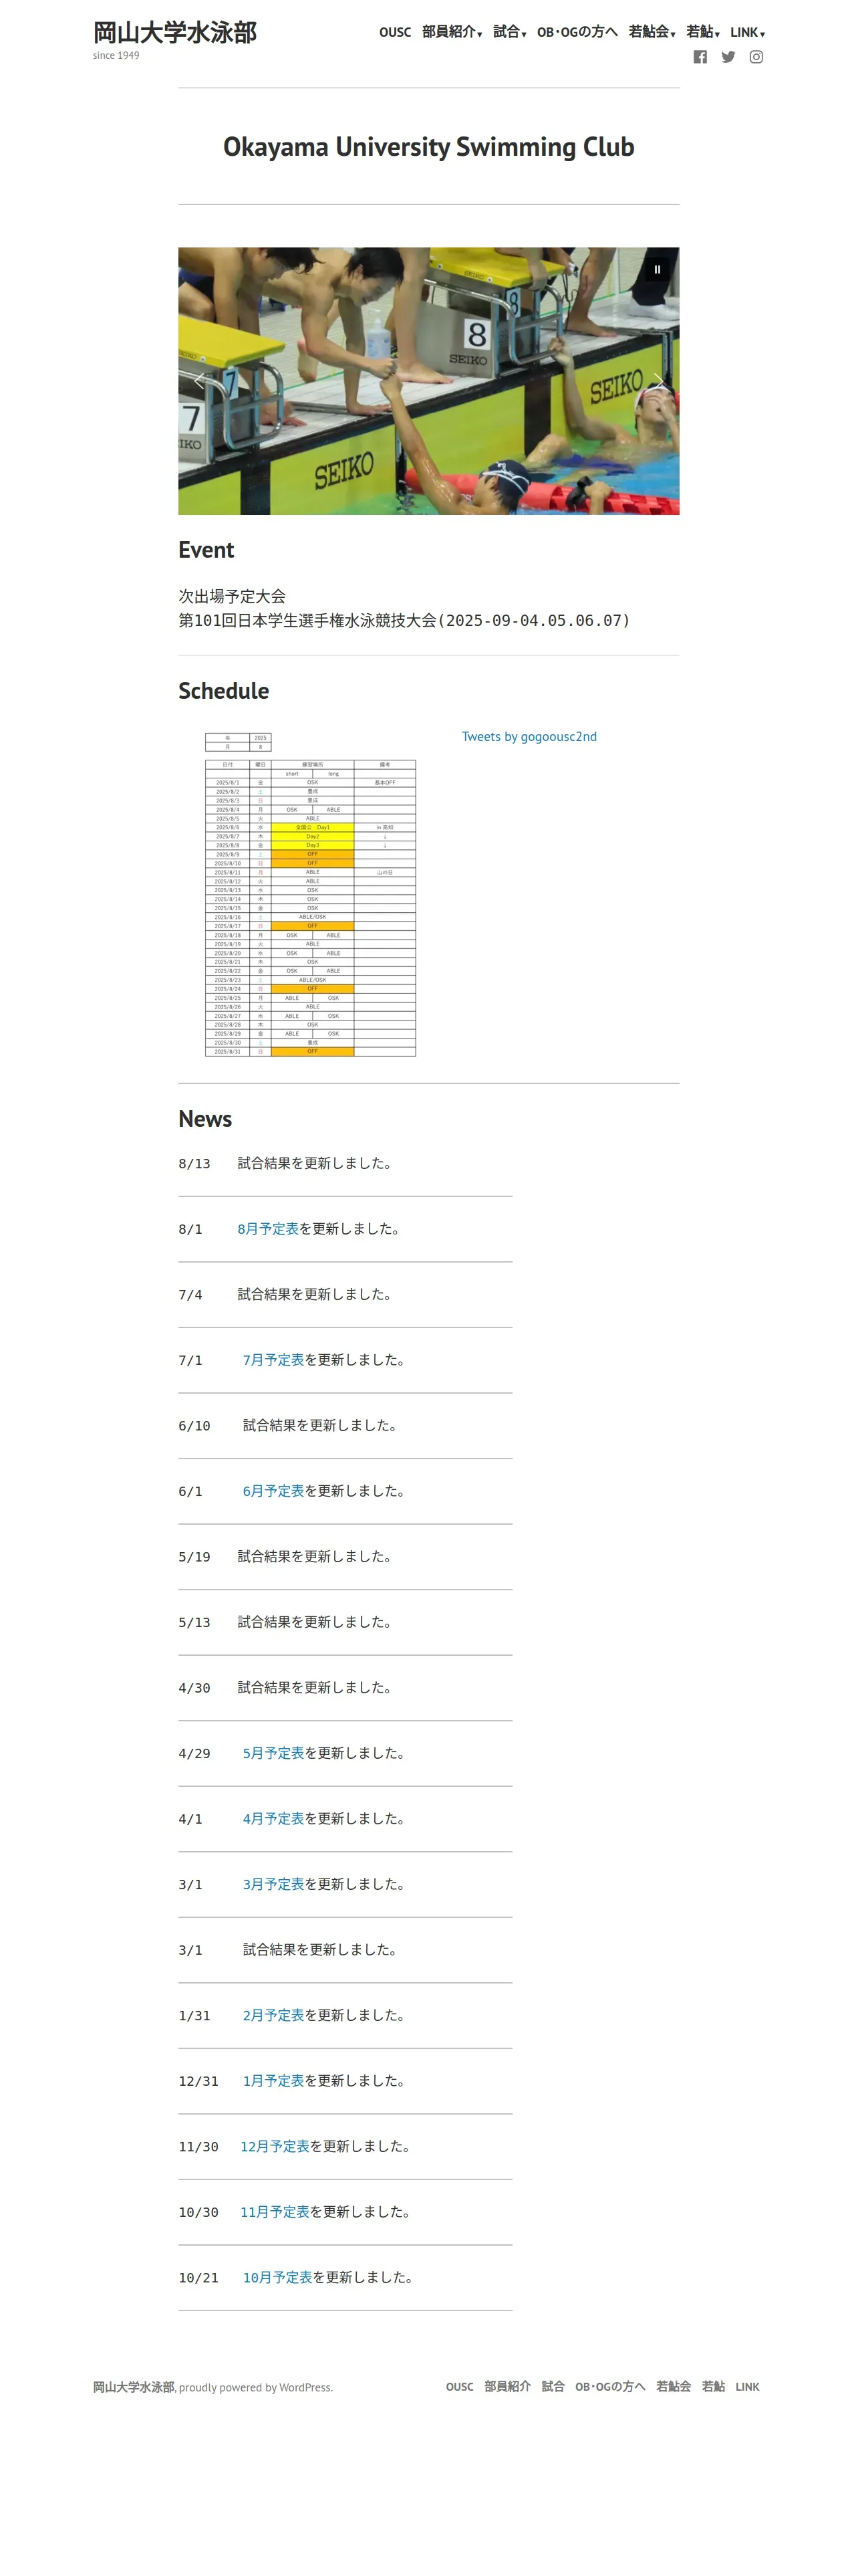Open the August schedule table image
This screenshot has width=858, height=2576.
pyautogui.click(x=309, y=894)
